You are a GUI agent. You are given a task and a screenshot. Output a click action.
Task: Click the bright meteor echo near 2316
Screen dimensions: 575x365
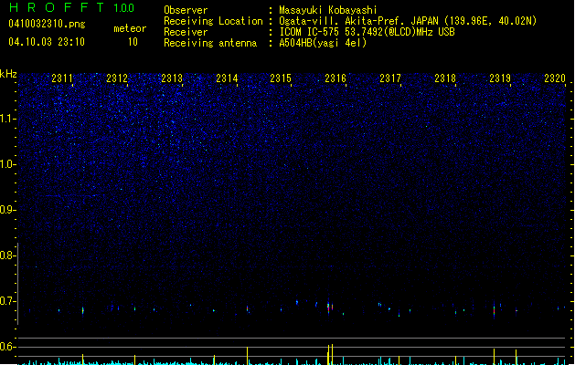328,308
